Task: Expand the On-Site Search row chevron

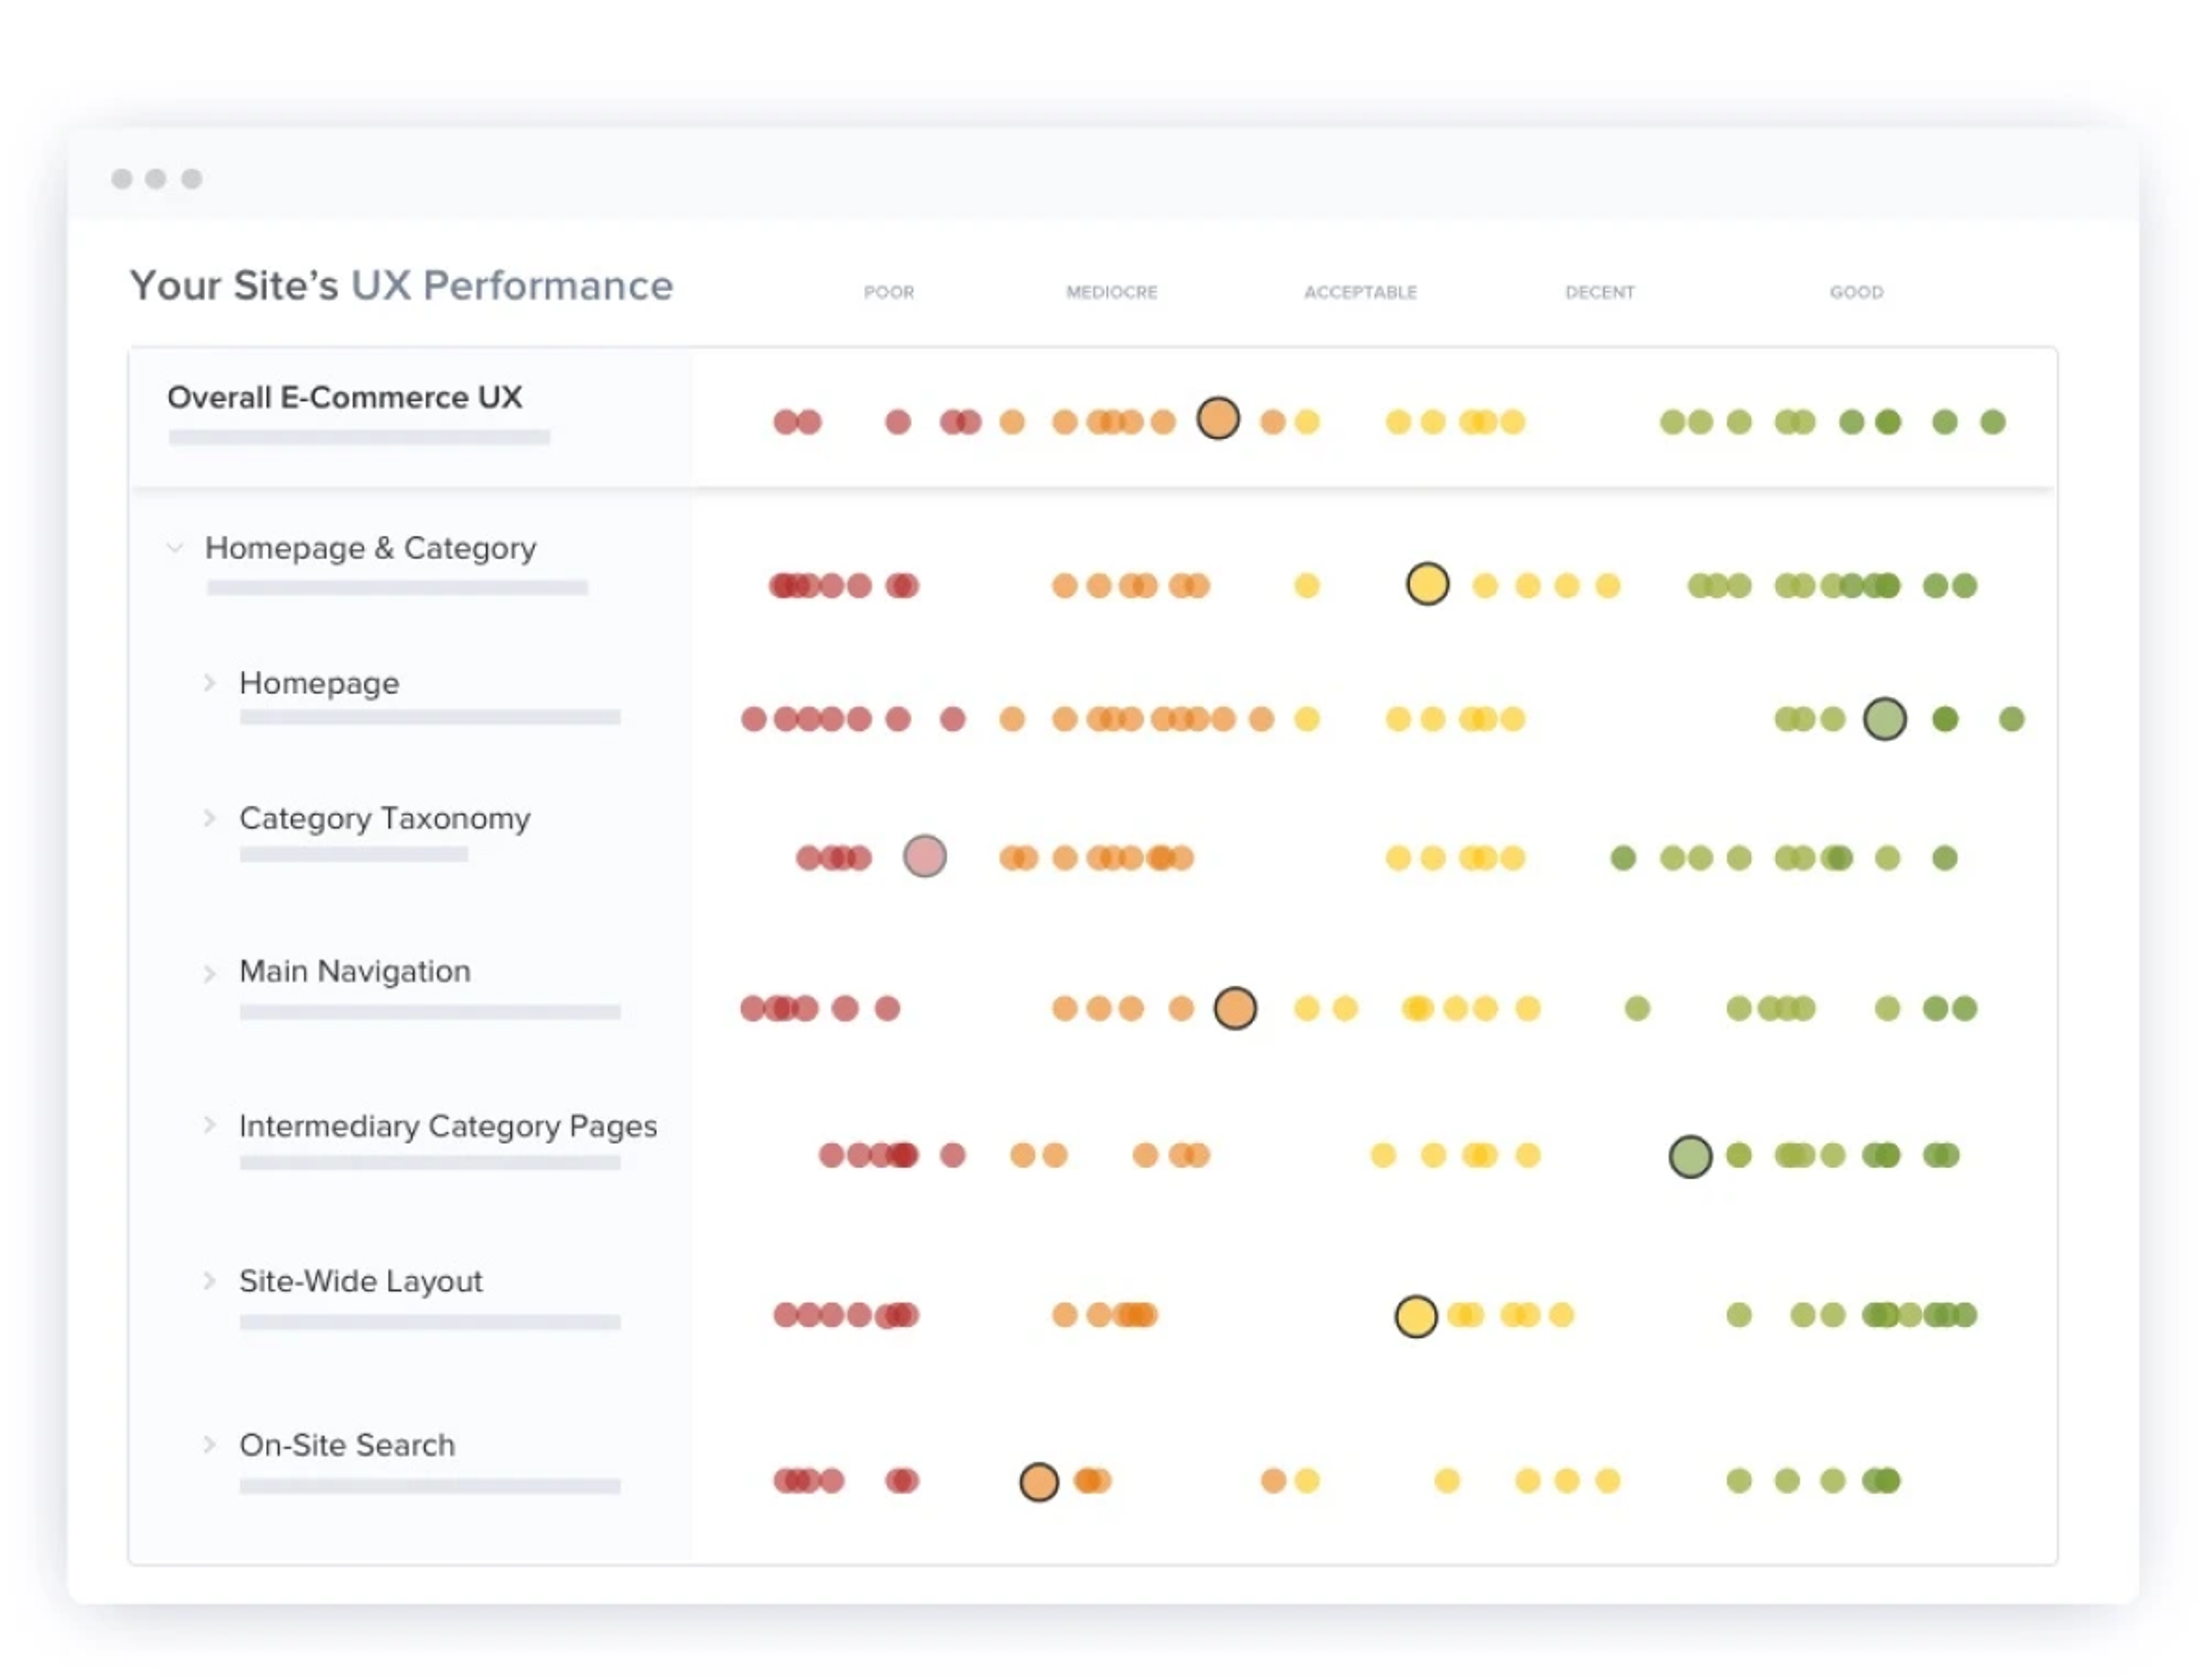Action: point(209,1444)
